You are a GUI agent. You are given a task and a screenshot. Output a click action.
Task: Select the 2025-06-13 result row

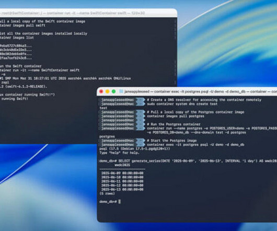pos(122,190)
